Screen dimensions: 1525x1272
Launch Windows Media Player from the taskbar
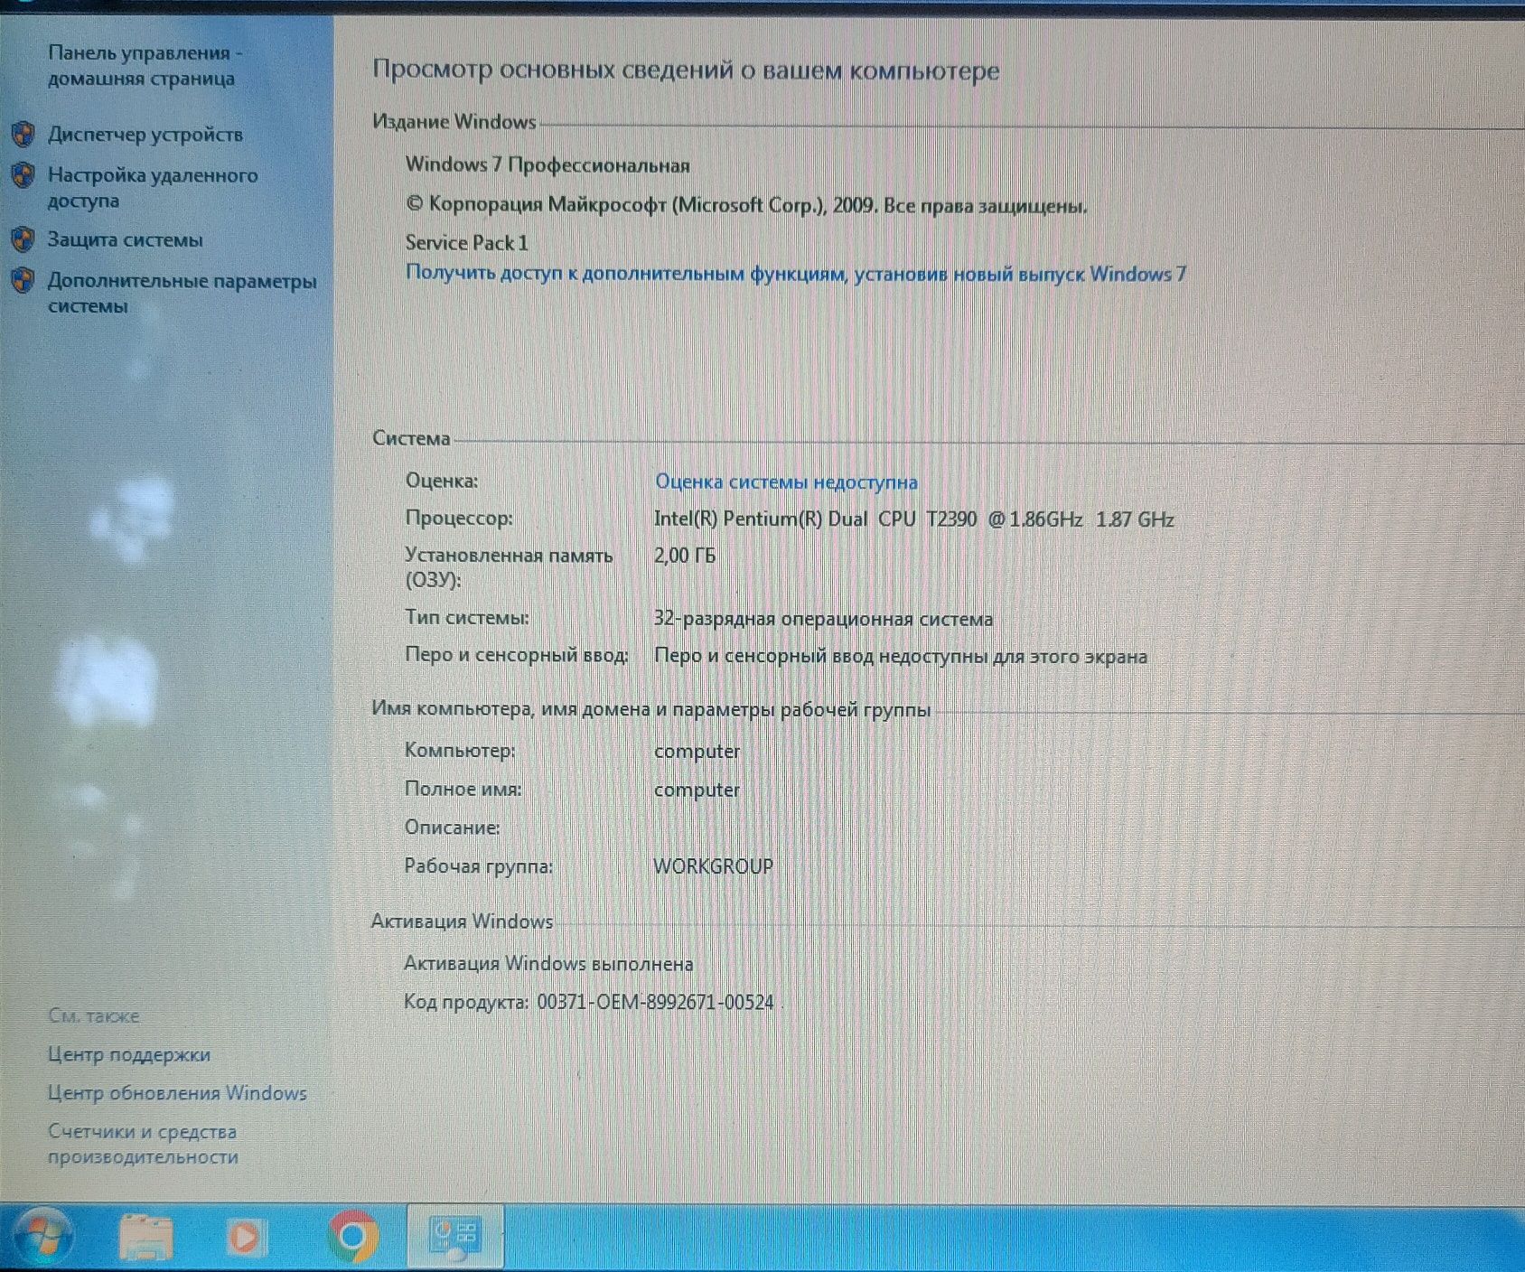point(245,1238)
